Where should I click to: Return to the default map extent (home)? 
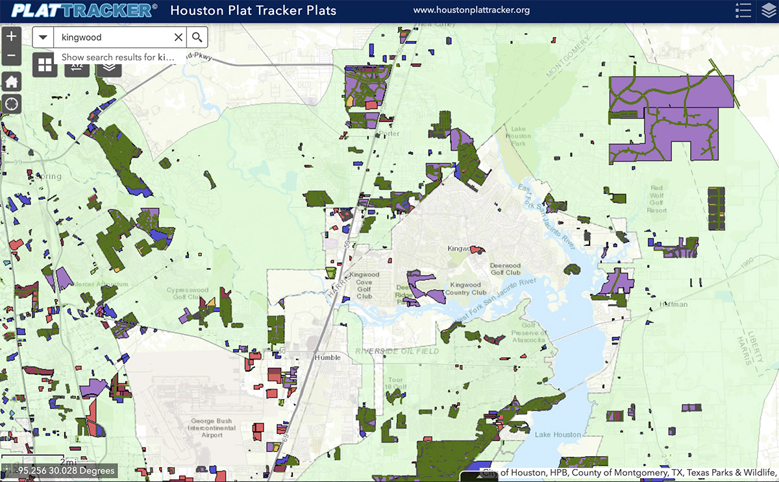pyautogui.click(x=12, y=82)
